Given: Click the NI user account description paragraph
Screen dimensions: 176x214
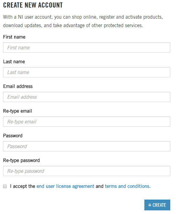Looking at the screenshot, I should 83,21.
